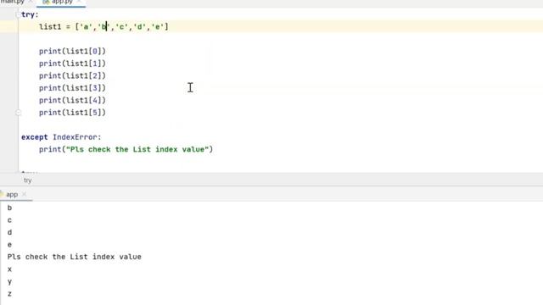Click the except IndexError: line
543x305 pixels.
61,137
